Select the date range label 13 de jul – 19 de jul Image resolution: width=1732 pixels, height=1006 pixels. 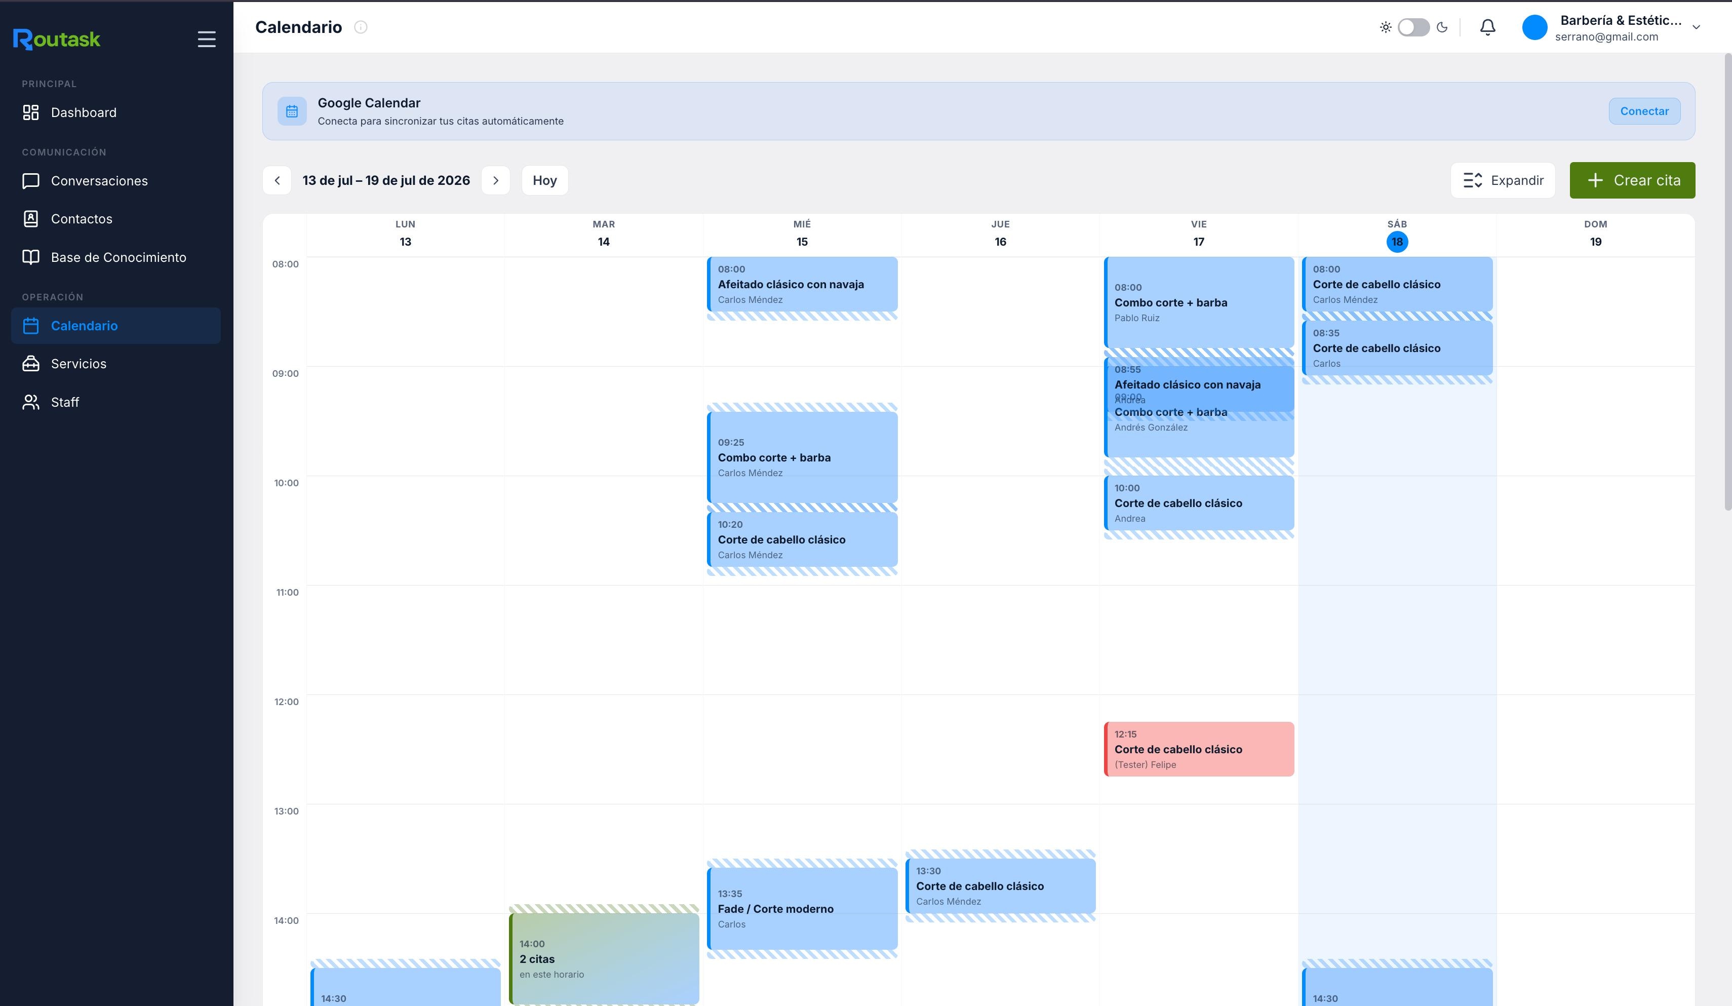pos(386,181)
